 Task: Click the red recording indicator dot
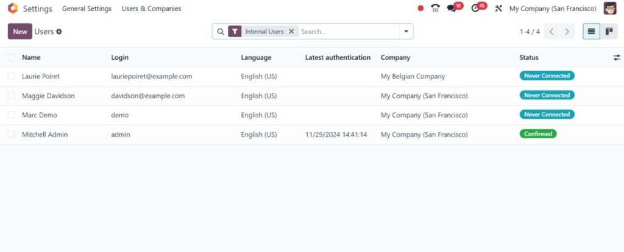pos(420,9)
